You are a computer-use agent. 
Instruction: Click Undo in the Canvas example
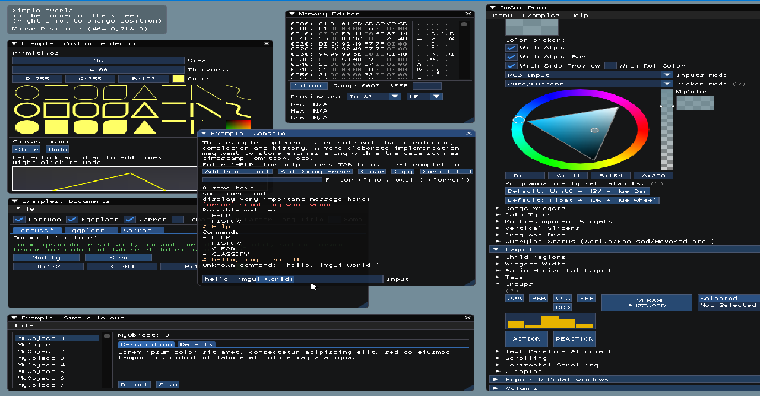(x=58, y=149)
